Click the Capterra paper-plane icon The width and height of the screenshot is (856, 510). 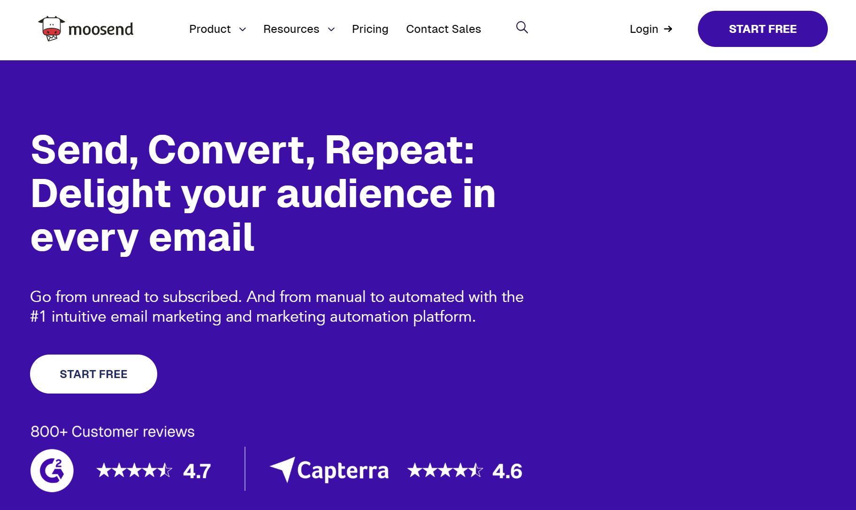coord(284,470)
